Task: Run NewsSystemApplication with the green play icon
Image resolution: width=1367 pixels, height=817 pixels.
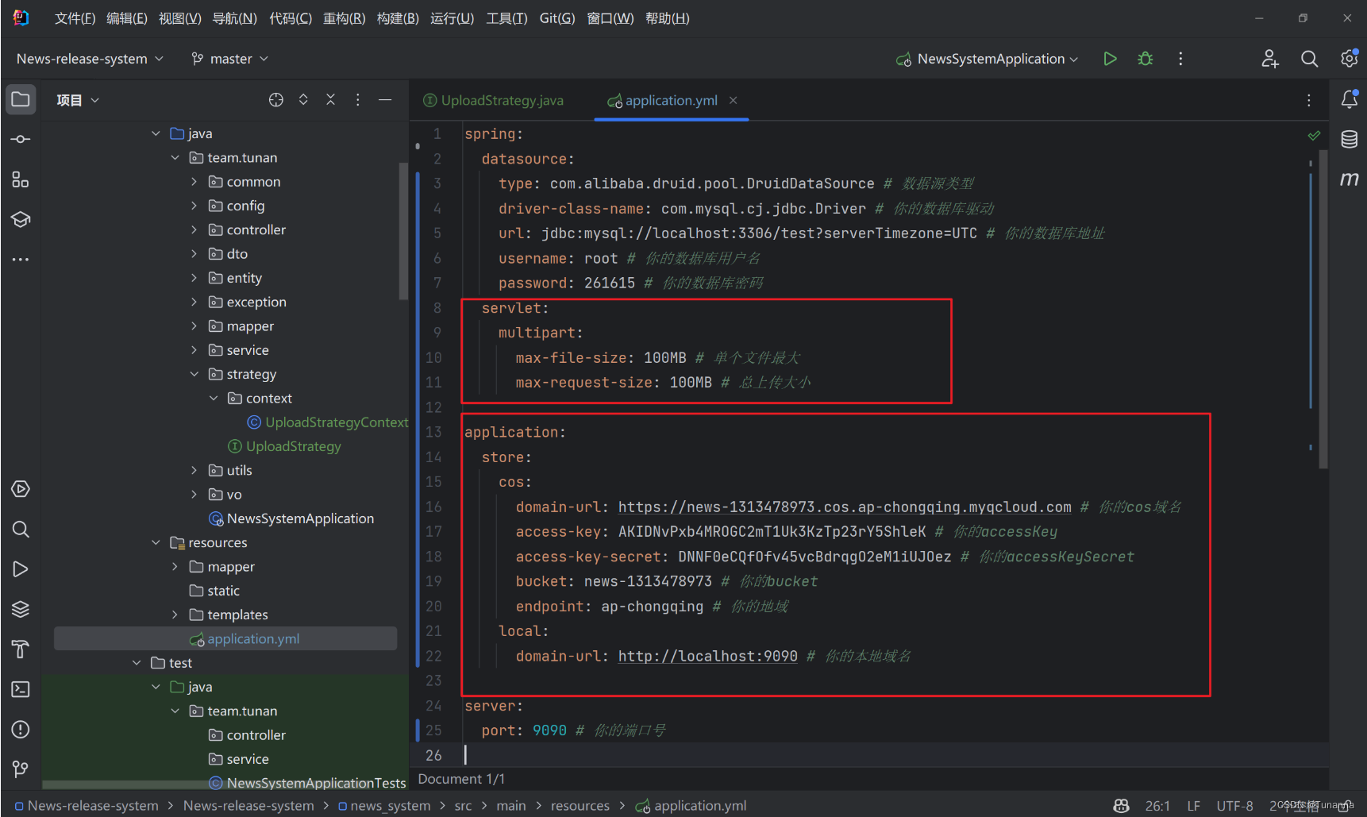Action: (1109, 58)
